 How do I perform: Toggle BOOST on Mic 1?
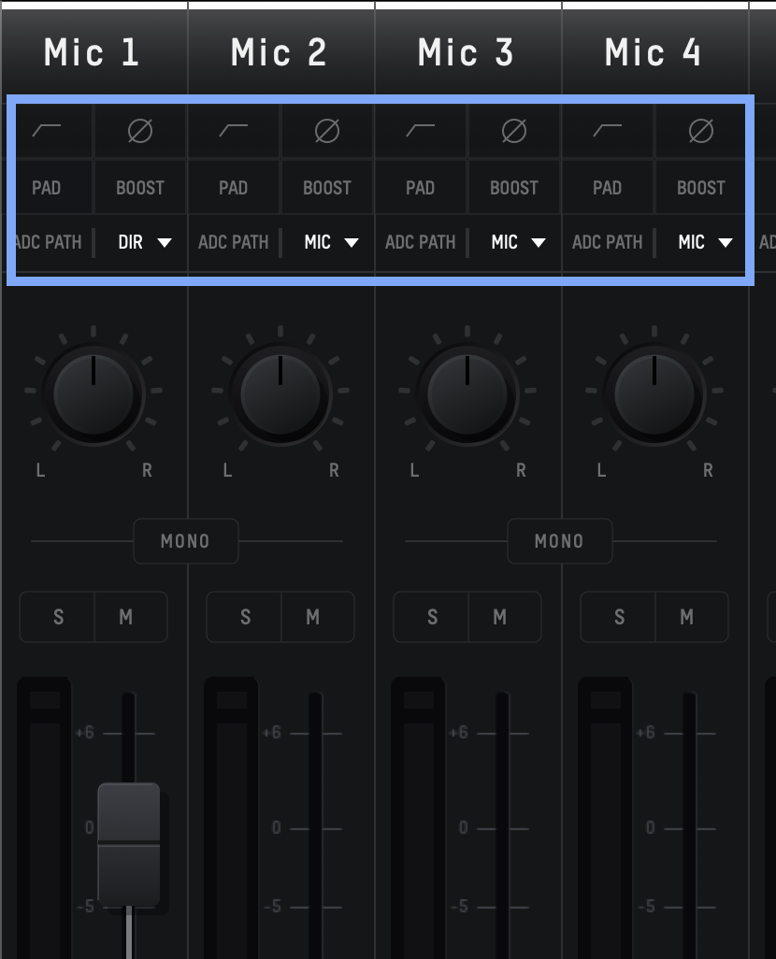[140, 187]
